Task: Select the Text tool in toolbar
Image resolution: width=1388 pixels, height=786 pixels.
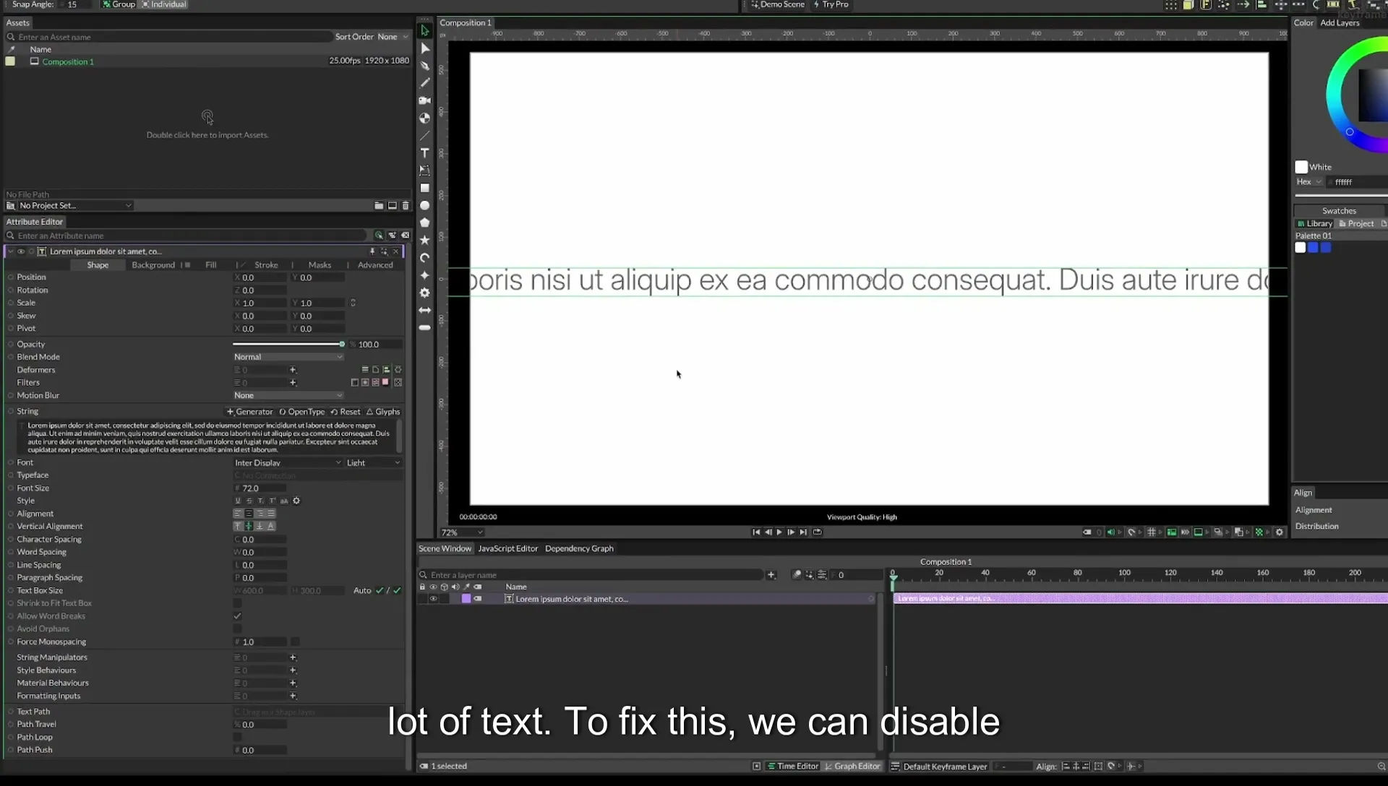Action: point(424,153)
